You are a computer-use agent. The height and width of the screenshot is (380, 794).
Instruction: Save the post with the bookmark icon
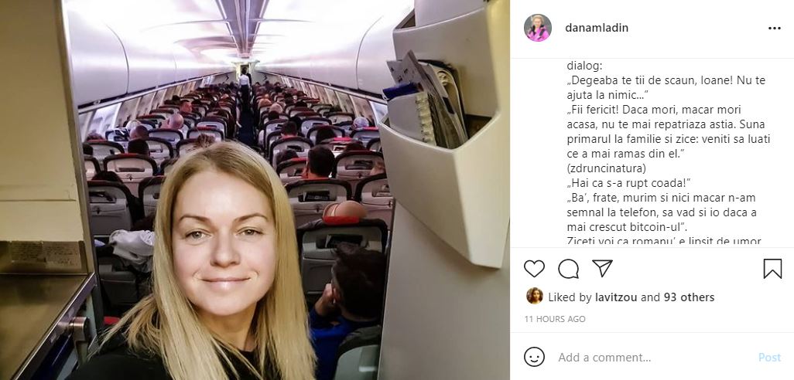[x=772, y=269]
